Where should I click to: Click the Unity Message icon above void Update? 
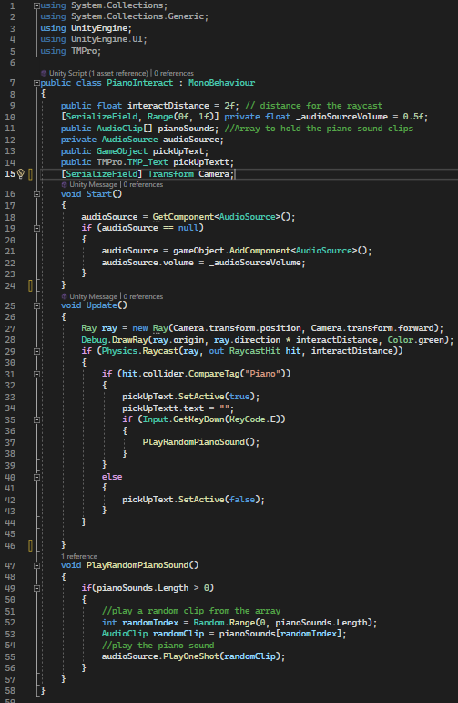pyautogui.click(x=64, y=296)
